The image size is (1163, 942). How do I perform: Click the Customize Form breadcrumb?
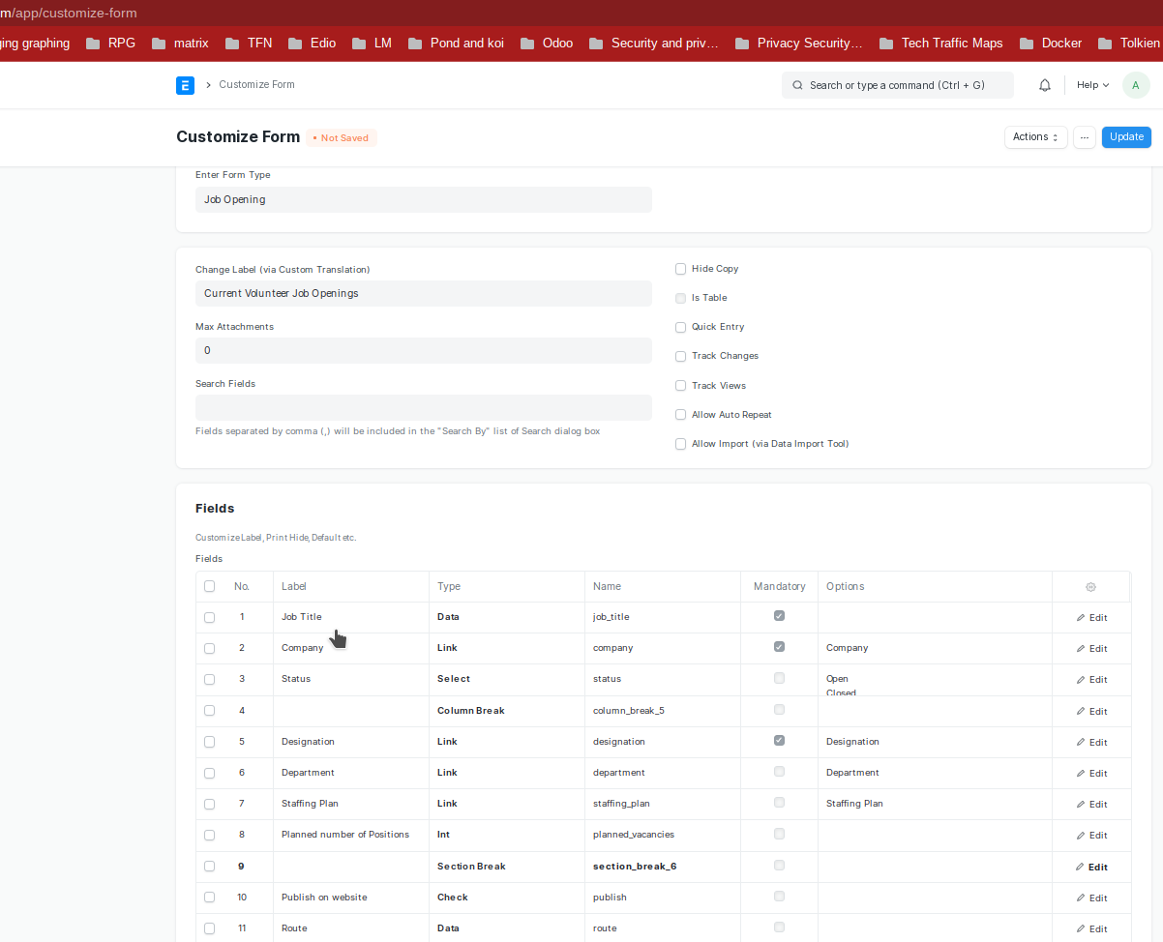coord(256,85)
